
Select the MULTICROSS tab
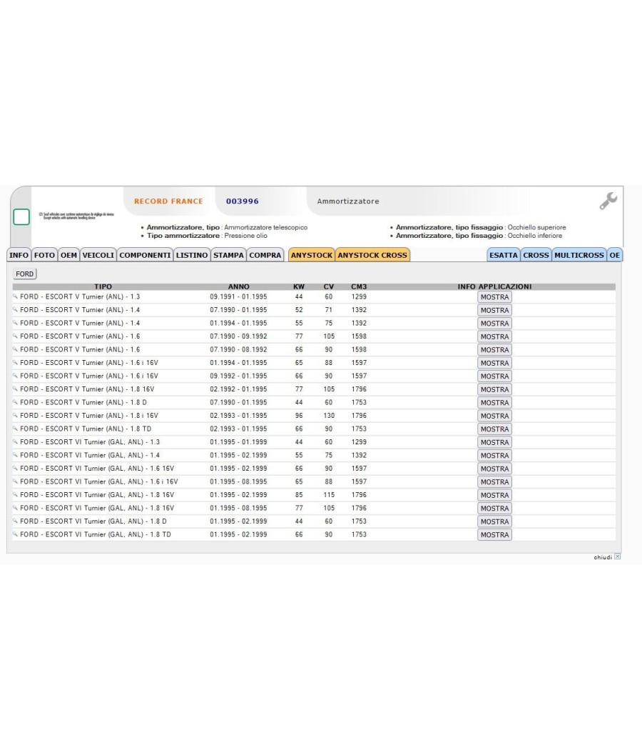pos(579,255)
